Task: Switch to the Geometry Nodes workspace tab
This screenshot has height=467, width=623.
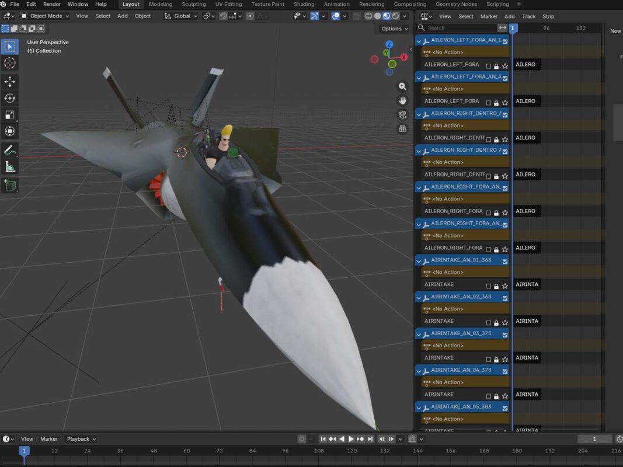Action: click(x=456, y=4)
